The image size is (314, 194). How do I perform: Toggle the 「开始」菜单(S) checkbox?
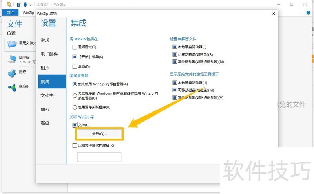click(75, 57)
